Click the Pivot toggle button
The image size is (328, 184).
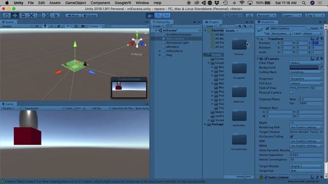[73, 15]
